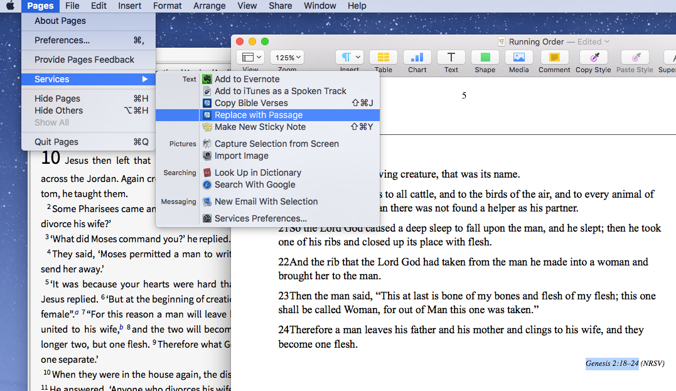Open the File menu

coord(72,6)
